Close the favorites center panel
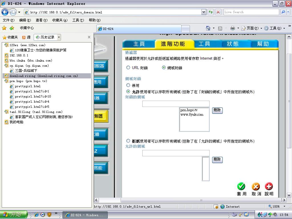The width and height of the screenshot is (292, 219). [x=89, y=37]
